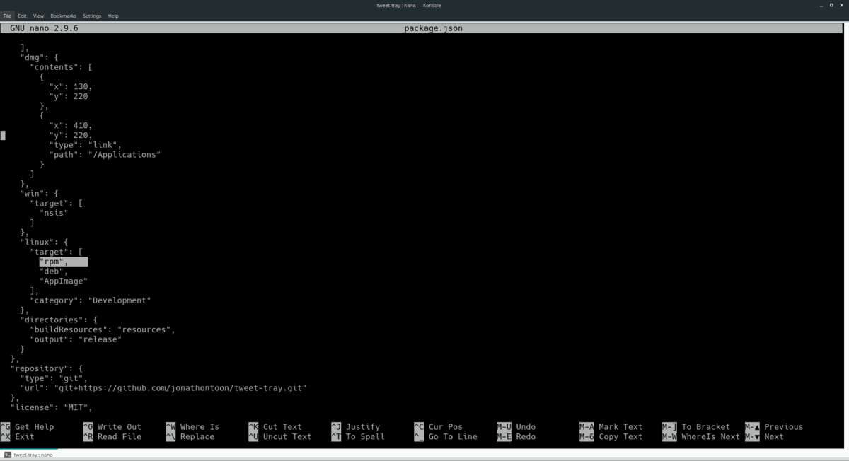This screenshot has height=461, width=849.
Task: Click the "linux": { line
Action: [44, 243]
